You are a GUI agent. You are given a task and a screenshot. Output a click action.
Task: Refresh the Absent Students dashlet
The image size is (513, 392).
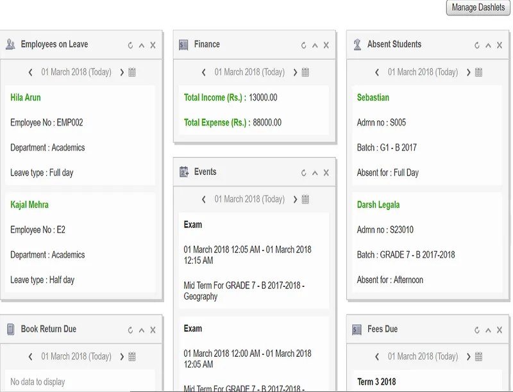tap(477, 45)
